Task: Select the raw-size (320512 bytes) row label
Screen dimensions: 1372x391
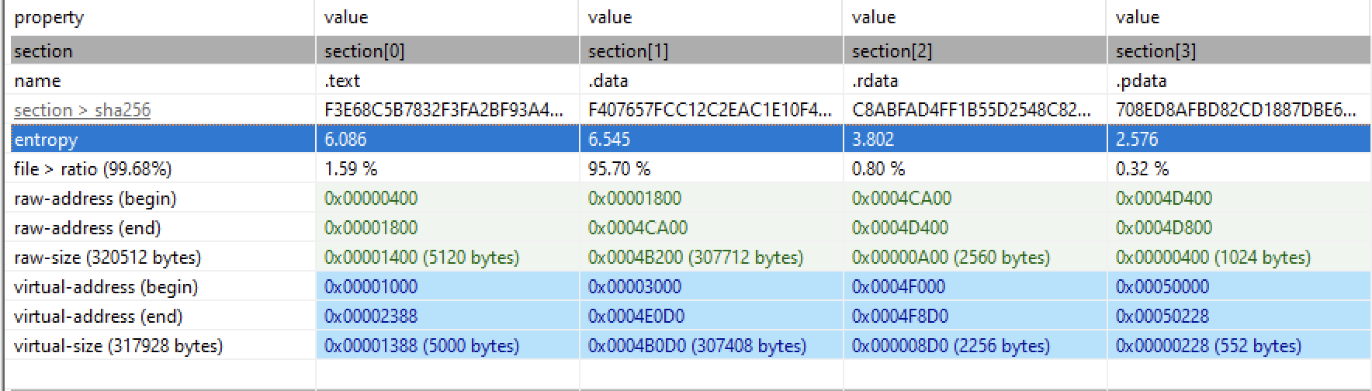Action: [108, 258]
